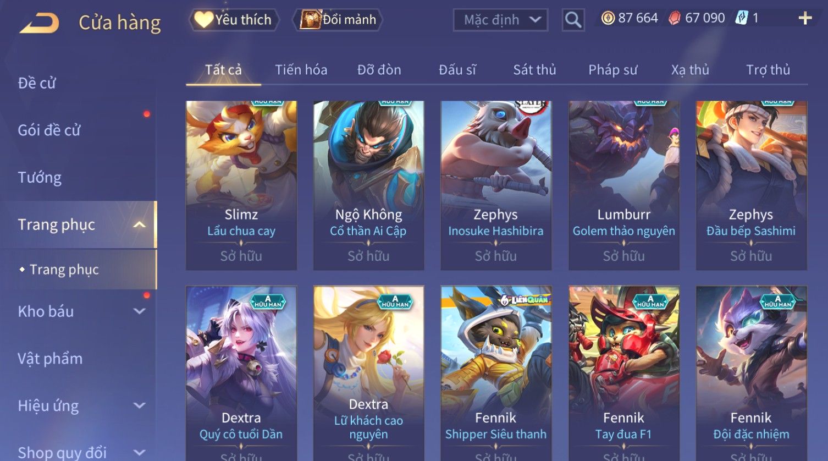Open Gói đề cử in sidebar

click(x=49, y=130)
